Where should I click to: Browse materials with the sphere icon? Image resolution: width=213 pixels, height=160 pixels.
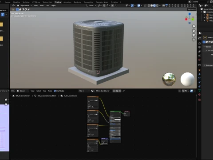click(93, 91)
